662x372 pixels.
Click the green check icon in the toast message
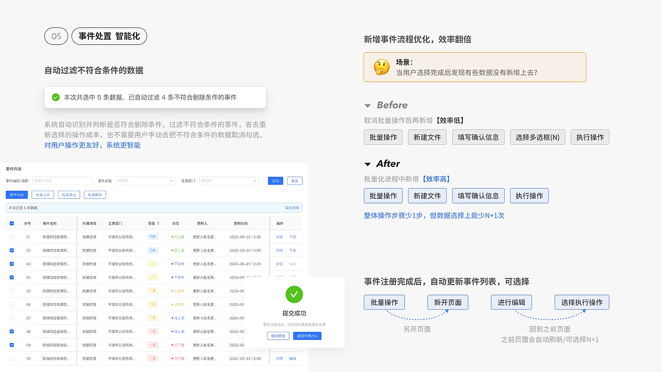[x=56, y=97]
